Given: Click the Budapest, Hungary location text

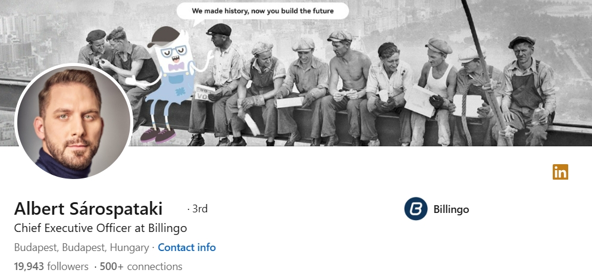Looking at the screenshot, I should pos(82,247).
